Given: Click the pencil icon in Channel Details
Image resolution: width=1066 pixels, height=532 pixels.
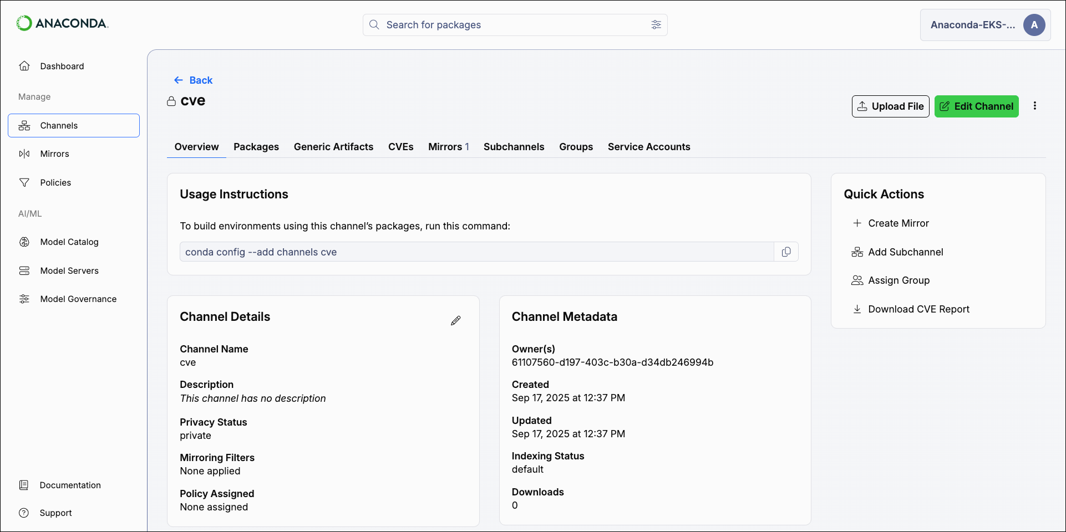Looking at the screenshot, I should pyautogui.click(x=456, y=321).
